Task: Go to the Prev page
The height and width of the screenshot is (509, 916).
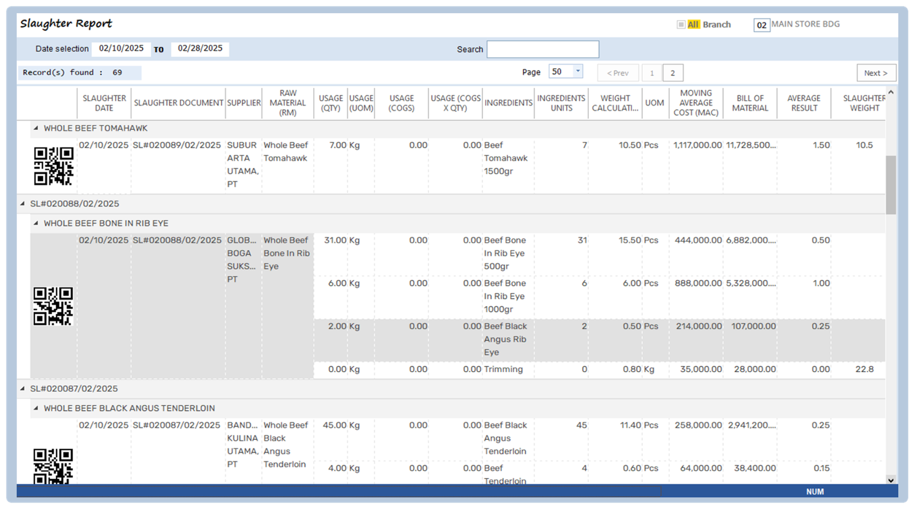Action: (618, 73)
